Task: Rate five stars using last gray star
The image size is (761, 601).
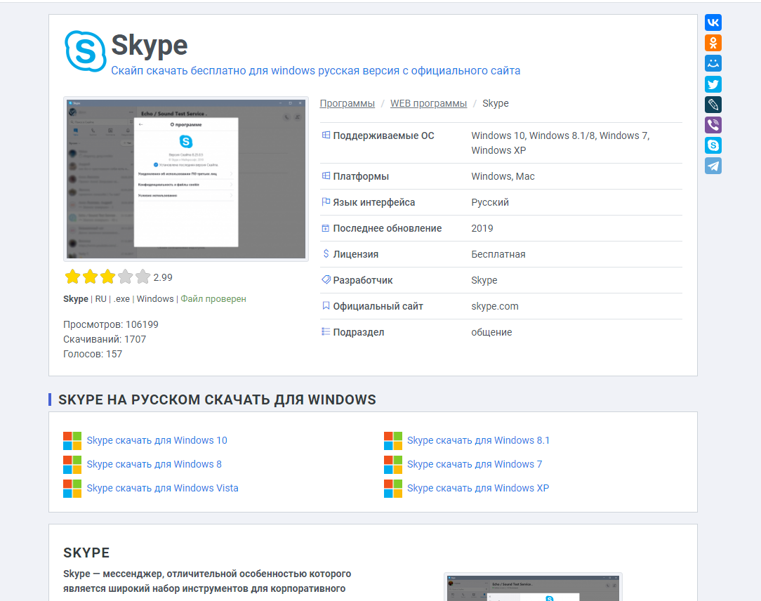Action: 143,277
